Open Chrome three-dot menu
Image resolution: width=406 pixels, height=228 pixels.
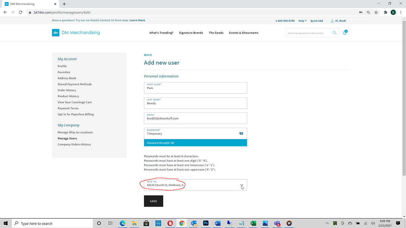(401, 12)
